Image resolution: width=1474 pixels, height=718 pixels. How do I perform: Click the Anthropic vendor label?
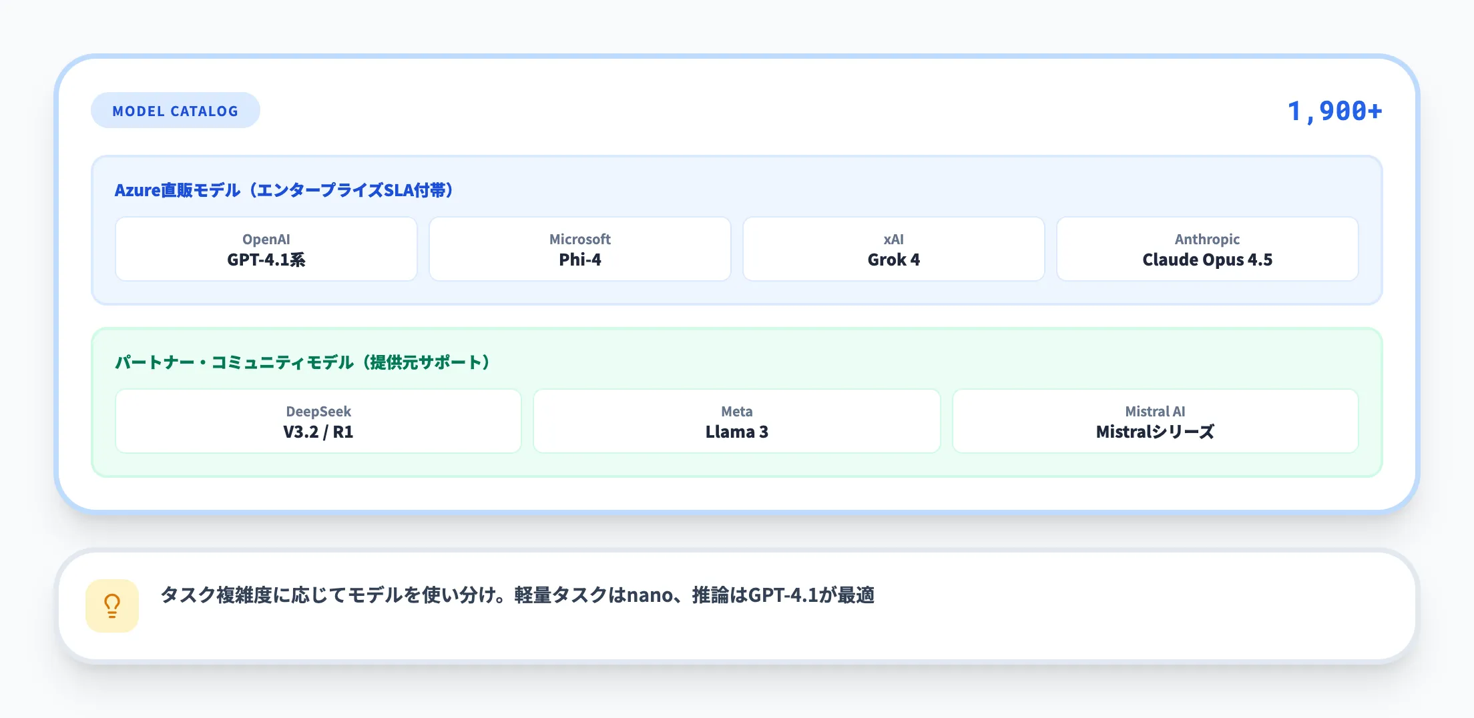point(1207,239)
